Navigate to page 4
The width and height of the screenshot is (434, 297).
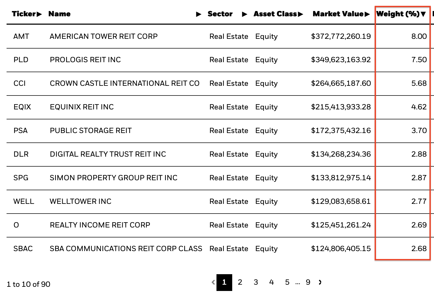tap(272, 282)
